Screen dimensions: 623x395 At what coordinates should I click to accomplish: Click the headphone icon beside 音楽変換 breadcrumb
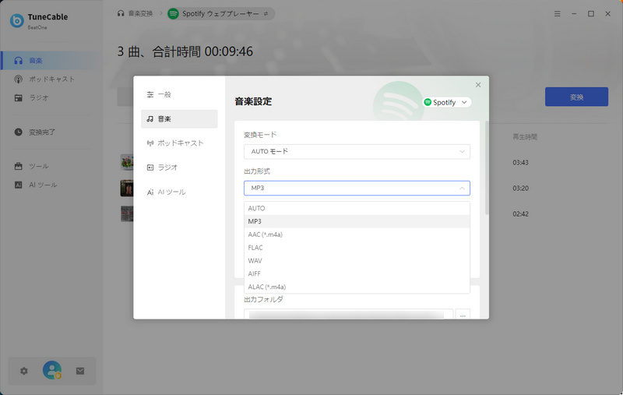tap(121, 13)
